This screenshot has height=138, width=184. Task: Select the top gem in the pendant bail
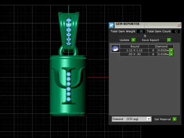pyautogui.click(x=69, y=20)
